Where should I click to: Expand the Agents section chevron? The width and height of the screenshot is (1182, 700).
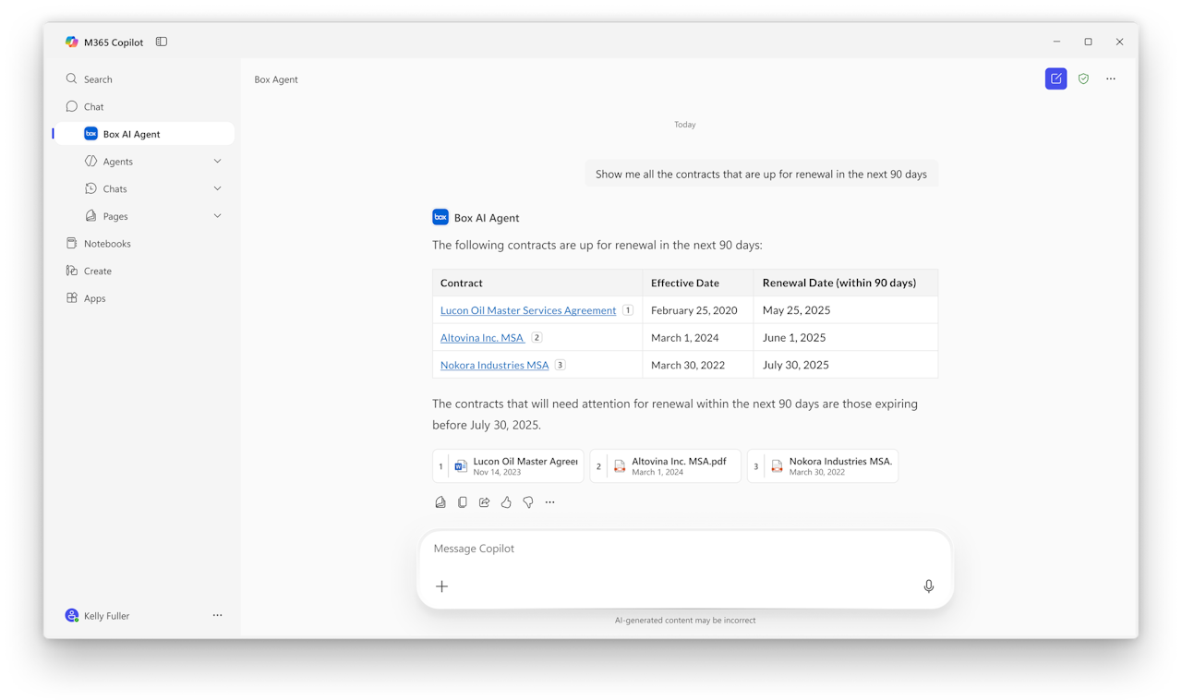(x=218, y=162)
